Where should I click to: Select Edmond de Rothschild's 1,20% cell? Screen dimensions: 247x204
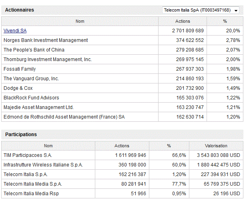coord(233,117)
